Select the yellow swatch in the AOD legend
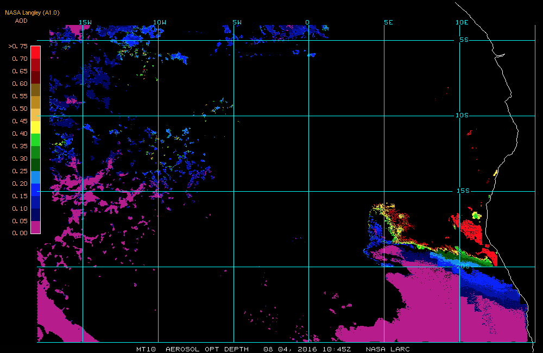The width and height of the screenshot is (543, 353). [36, 127]
